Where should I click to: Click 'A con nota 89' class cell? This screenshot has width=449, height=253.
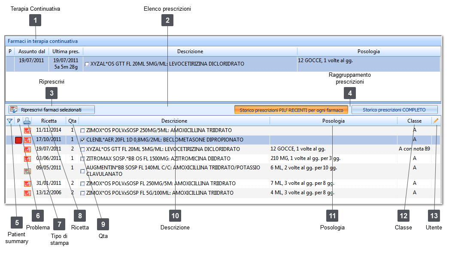click(414, 149)
